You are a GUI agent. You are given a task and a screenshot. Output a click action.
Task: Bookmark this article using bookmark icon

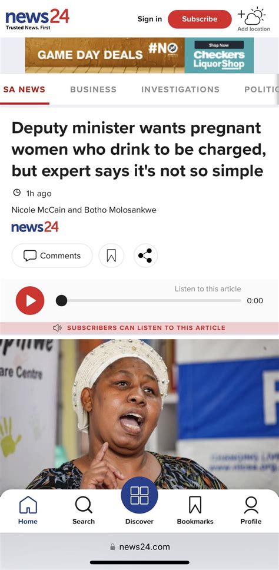point(111,256)
